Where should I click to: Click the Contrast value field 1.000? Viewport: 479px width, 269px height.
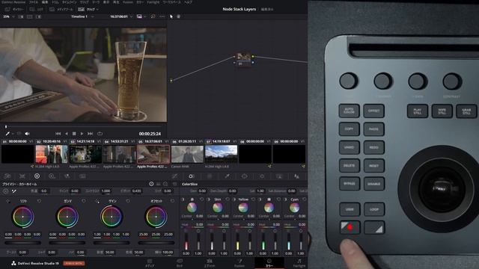coord(106,191)
